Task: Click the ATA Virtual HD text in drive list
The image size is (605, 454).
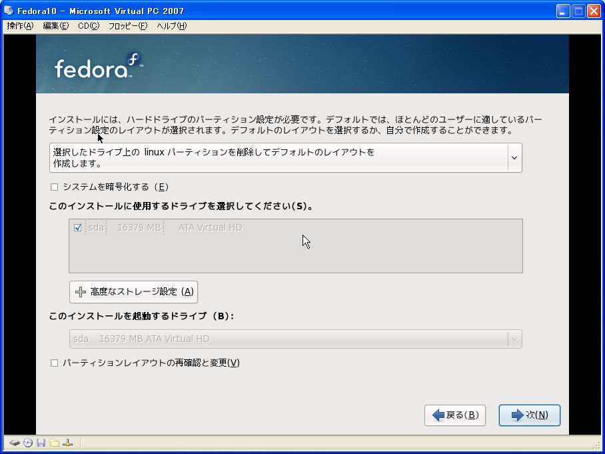Action: pyautogui.click(x=211, y=228)
